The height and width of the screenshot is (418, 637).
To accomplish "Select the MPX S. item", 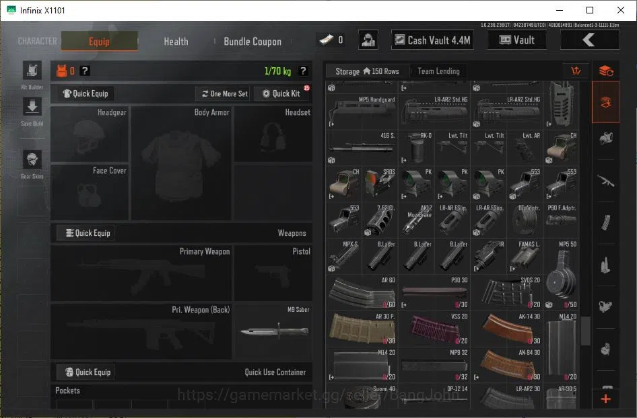I will click(x=343, y=256).
